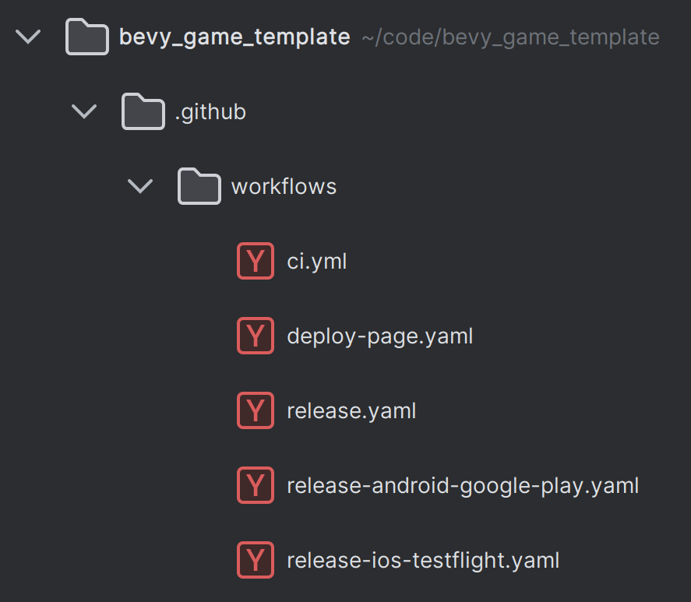Select the workflows folder name

tap(284, 186)
